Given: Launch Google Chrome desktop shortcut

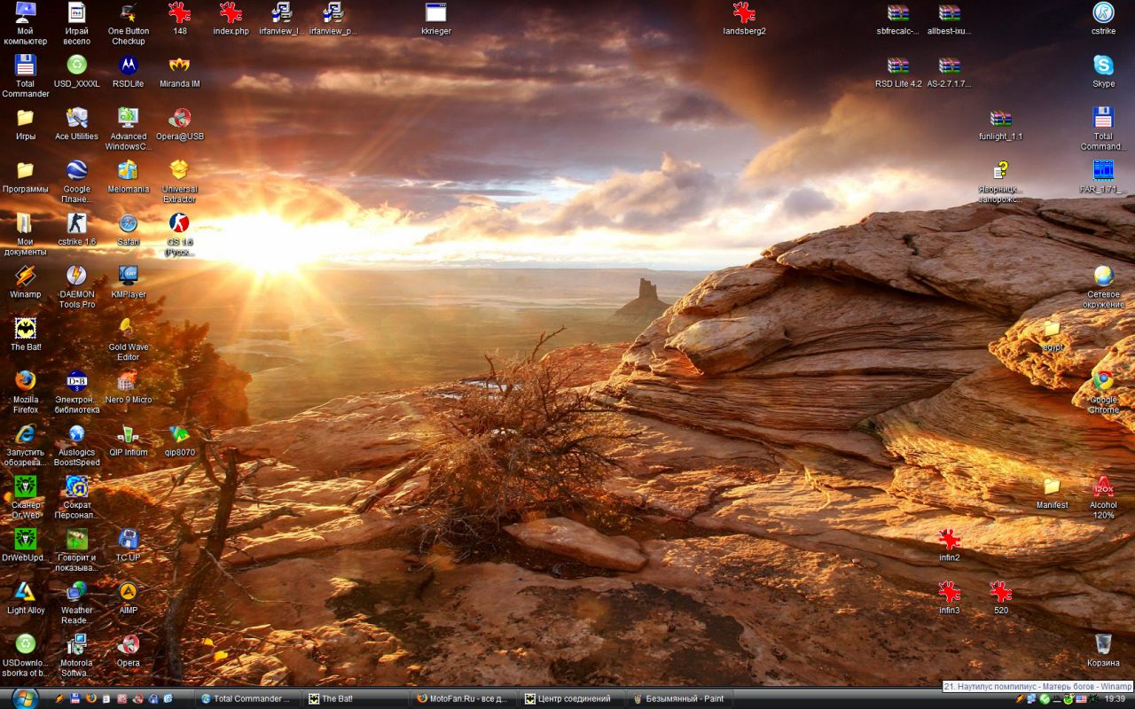Looking at the screenshot, I should pyautogui.click(x=1104, y=393).
